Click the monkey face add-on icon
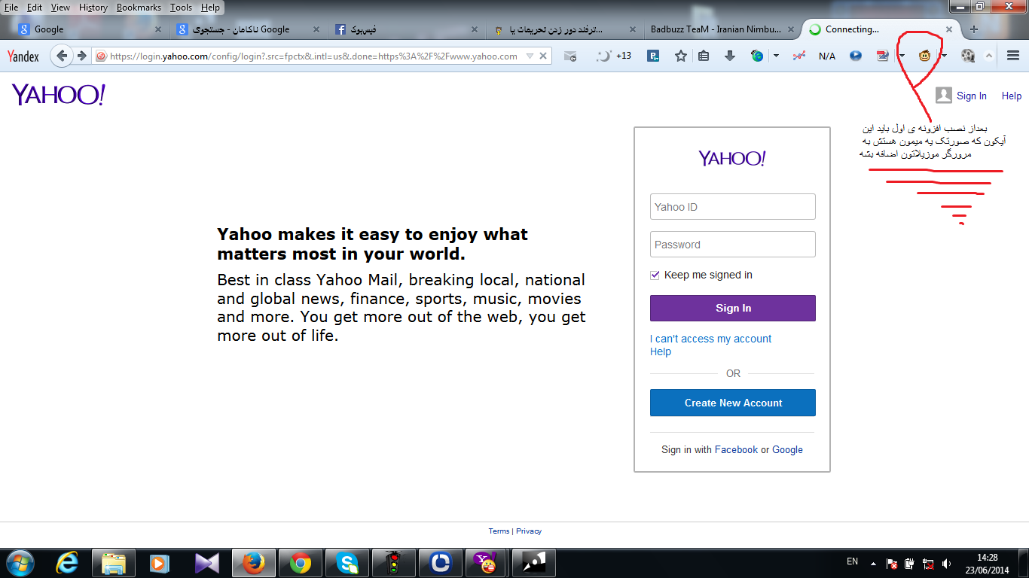The width and height of the screenshot is (1029, 578). pos(924,56)
